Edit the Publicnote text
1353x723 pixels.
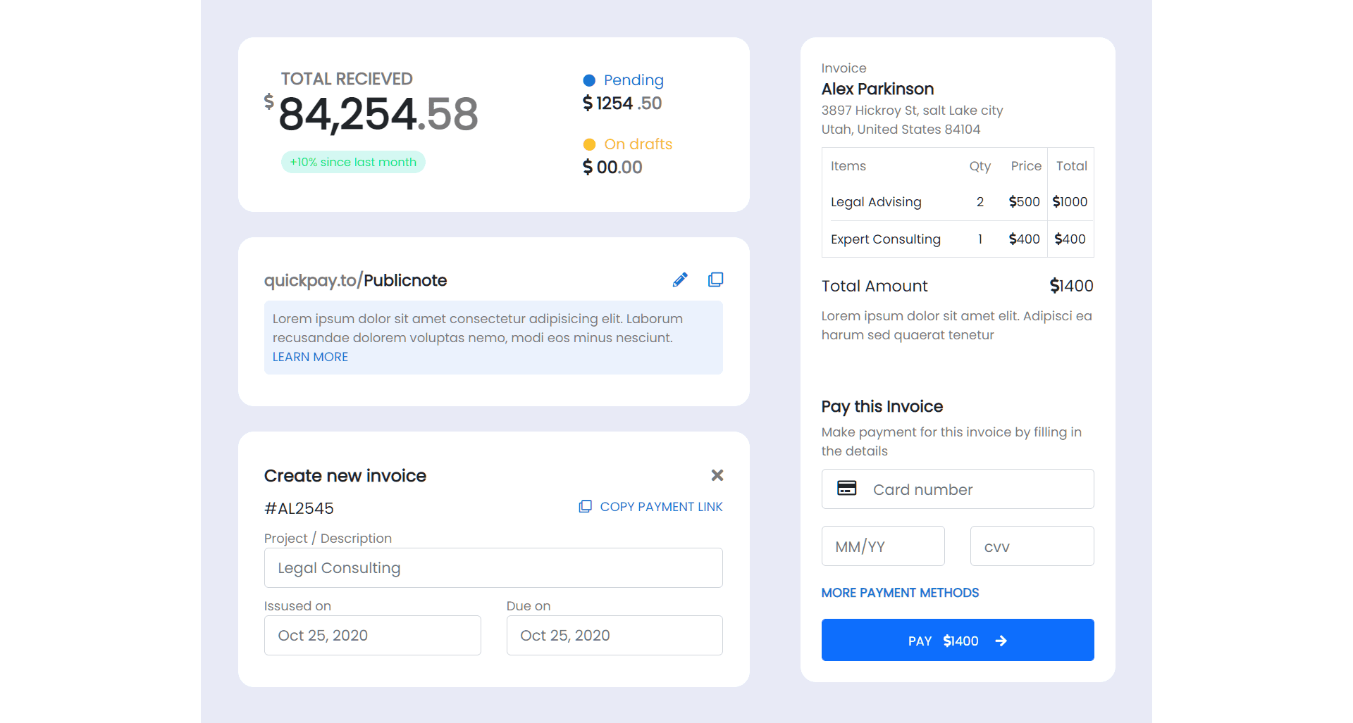(x=680, y=279)
